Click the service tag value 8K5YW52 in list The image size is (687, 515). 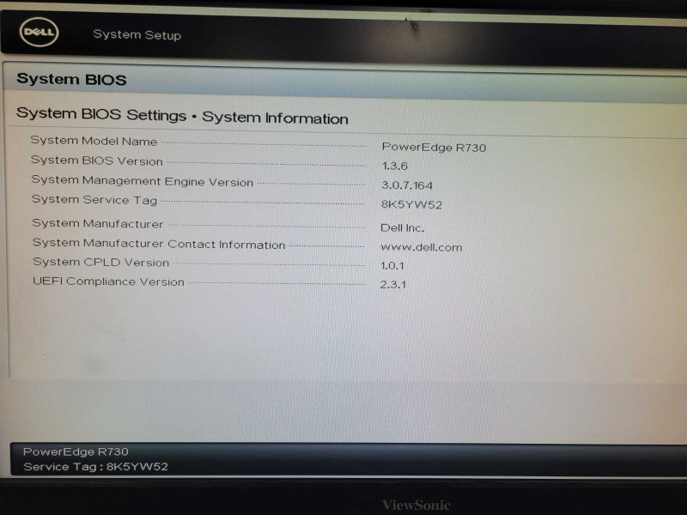click(411, 204)
